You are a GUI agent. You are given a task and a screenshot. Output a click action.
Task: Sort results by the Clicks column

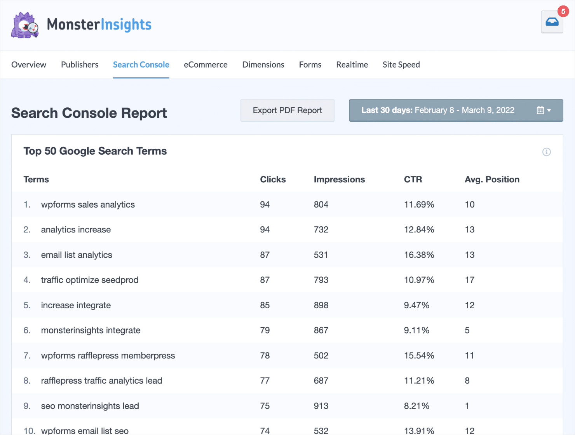click(x=273, y=179)
